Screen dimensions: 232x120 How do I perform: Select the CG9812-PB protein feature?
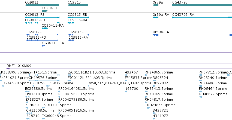pyautogui.click(x=42, y=35)
